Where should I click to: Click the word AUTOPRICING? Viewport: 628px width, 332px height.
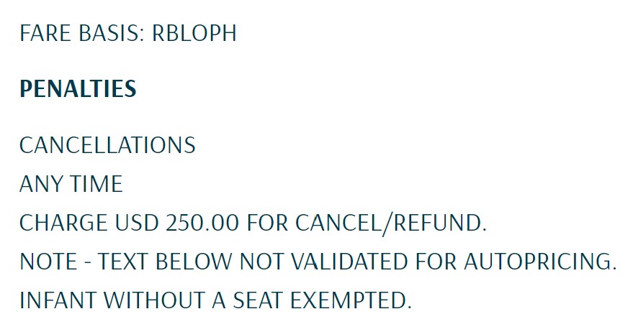tap(540, 262)
